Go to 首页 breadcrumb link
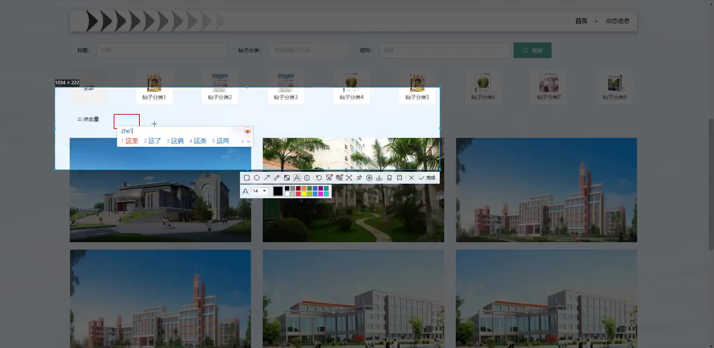 click(x=581, y=21)
